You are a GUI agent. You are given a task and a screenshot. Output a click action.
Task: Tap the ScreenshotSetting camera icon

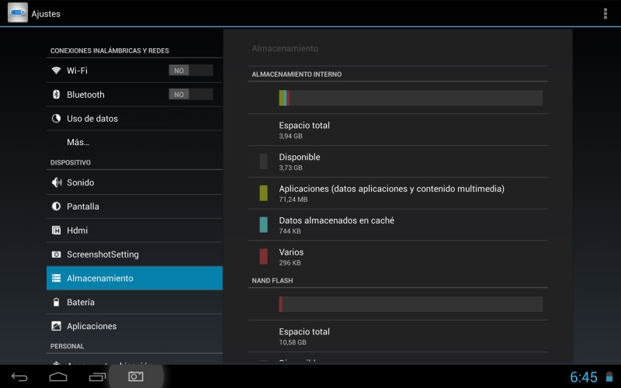point(56,255)
